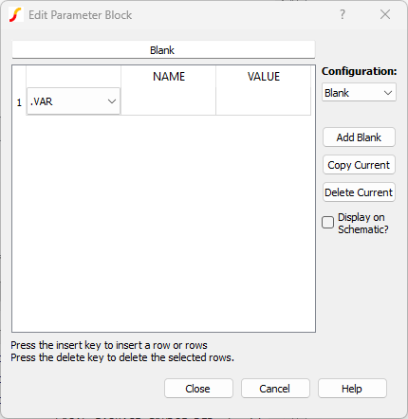
Task: Click the NAME column header
Action: click(x=168, y=77)
